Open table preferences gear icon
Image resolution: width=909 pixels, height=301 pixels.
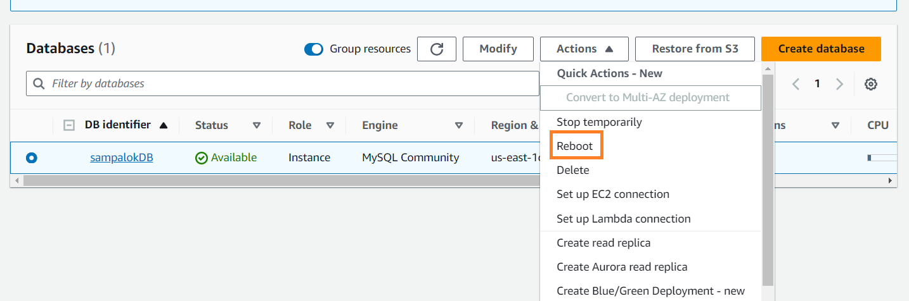pos(871,84)
